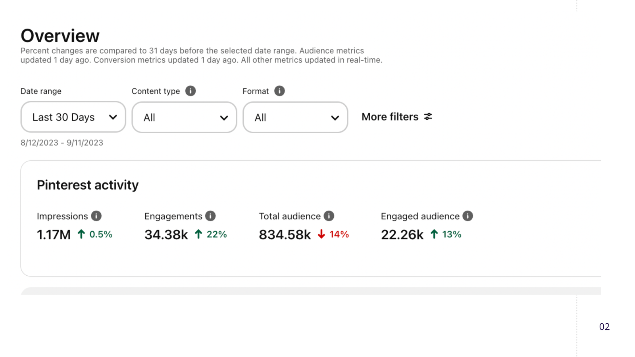635x357 pixels.
Task: Click the green up arrow by 0.5%
Action: point(81,234)
